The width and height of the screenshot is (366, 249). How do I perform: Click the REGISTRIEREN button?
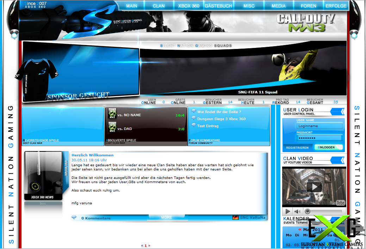tap(297, 148)
